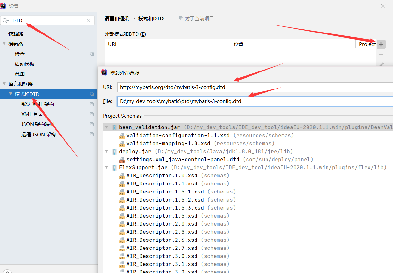Screen dimensions: 393x273
Task: Click the project icon beside XML 目录
Action: coord(92,114)
